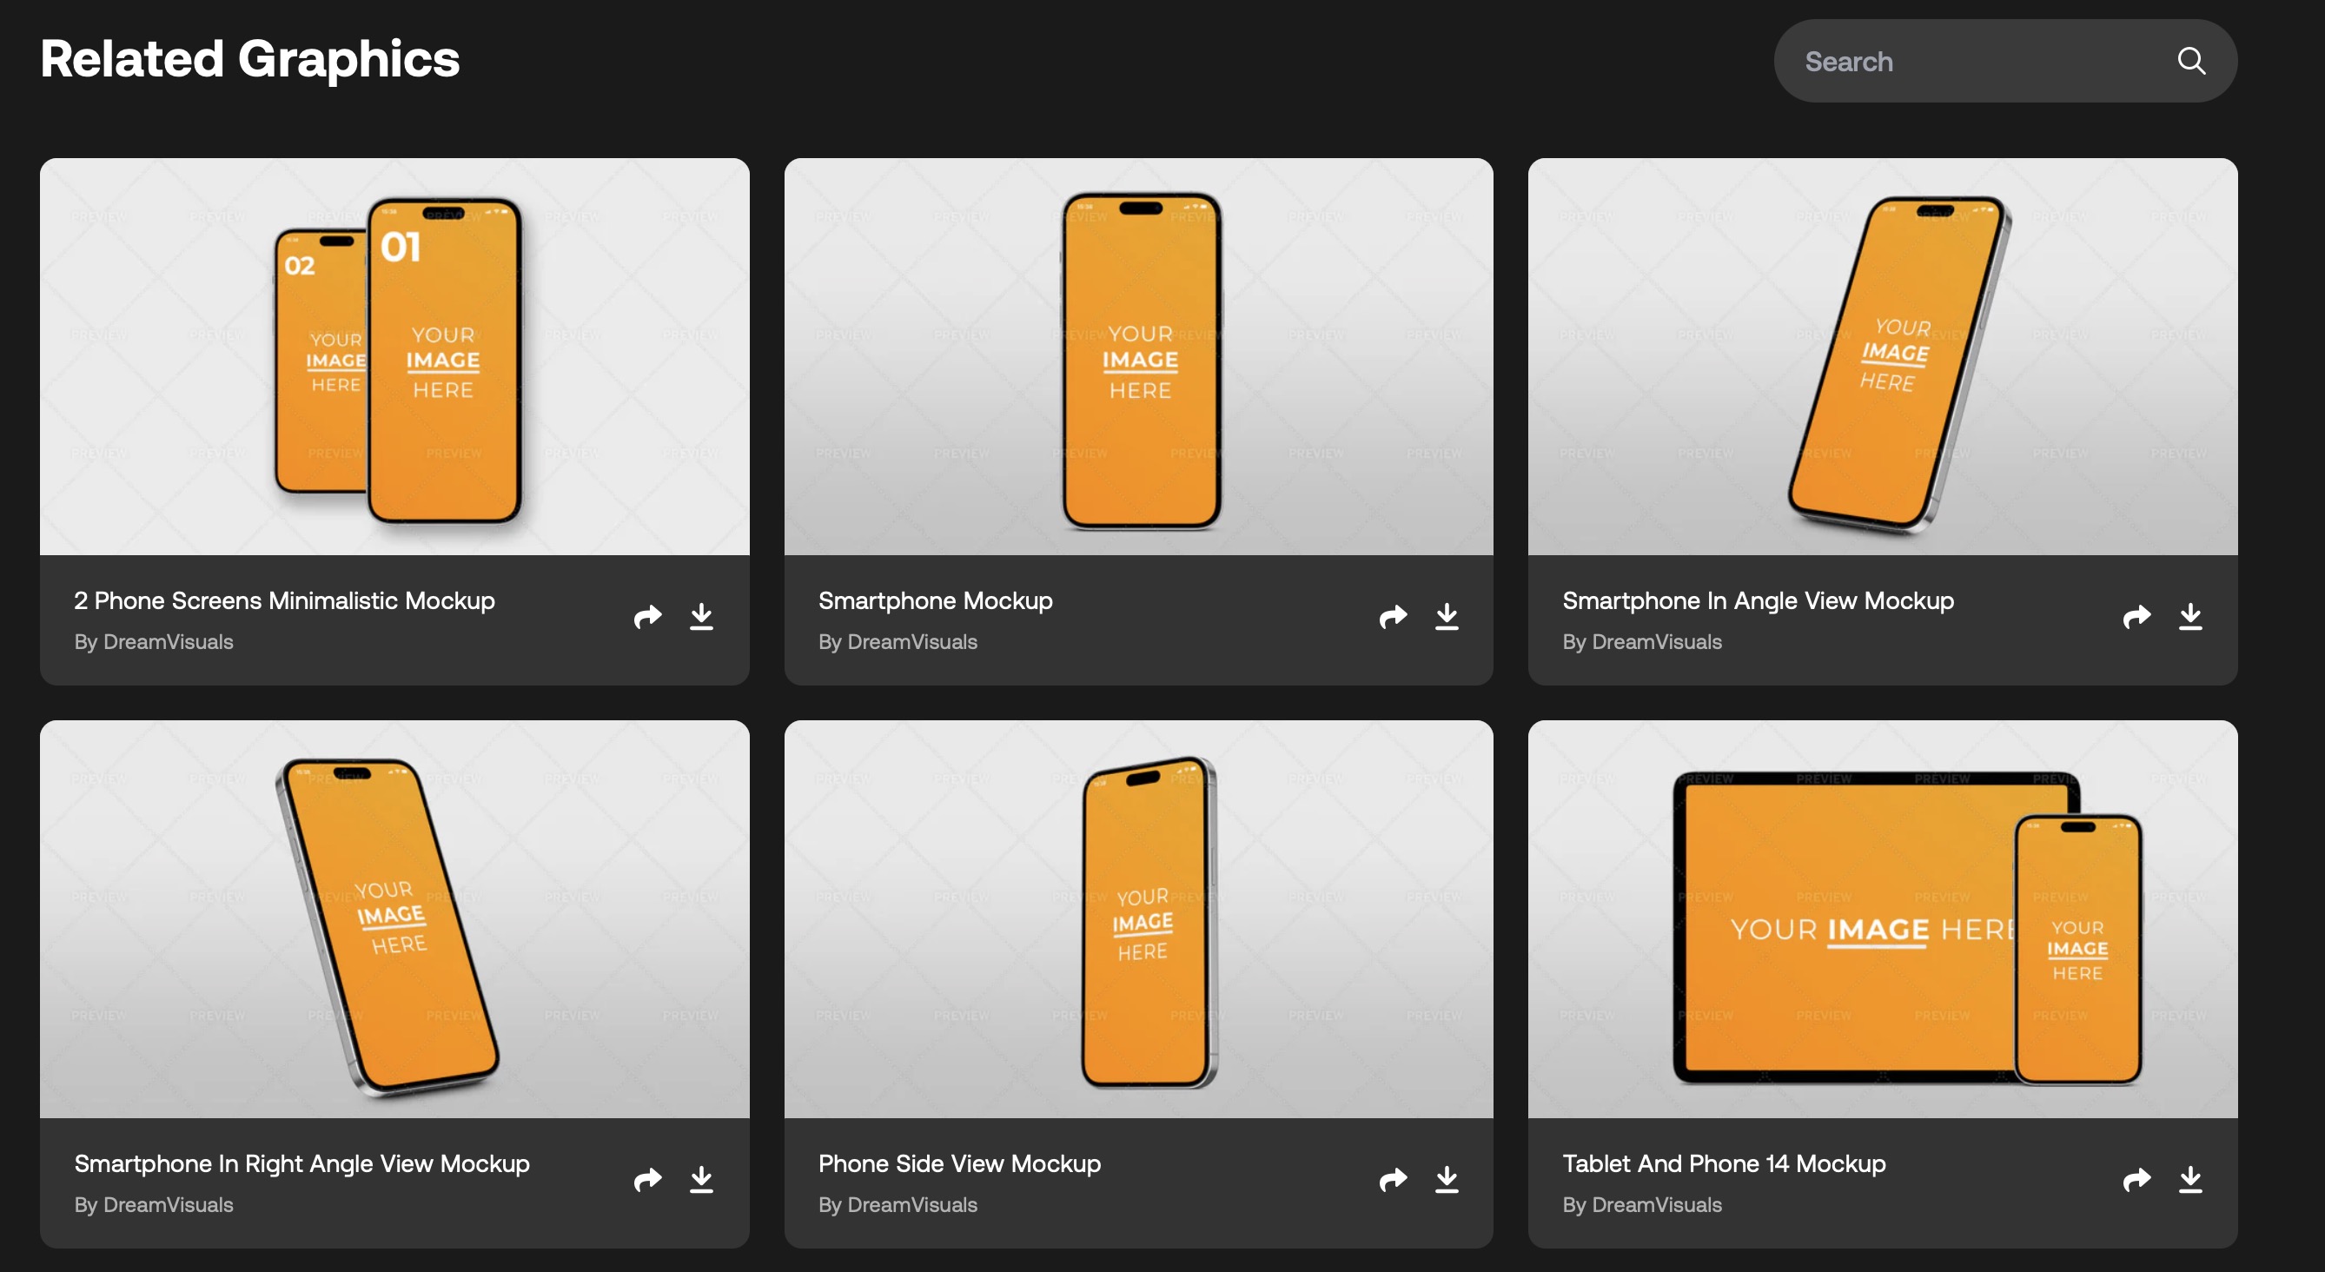
Task: Download the Phone Side View Mockup
Action: tap(1446, 1179)
